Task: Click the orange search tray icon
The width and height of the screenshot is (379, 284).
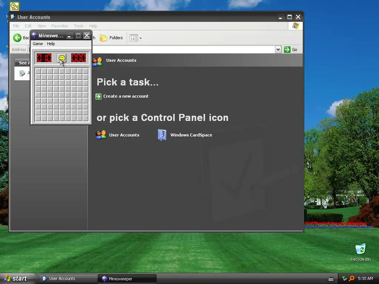Action: pos(352,278)
